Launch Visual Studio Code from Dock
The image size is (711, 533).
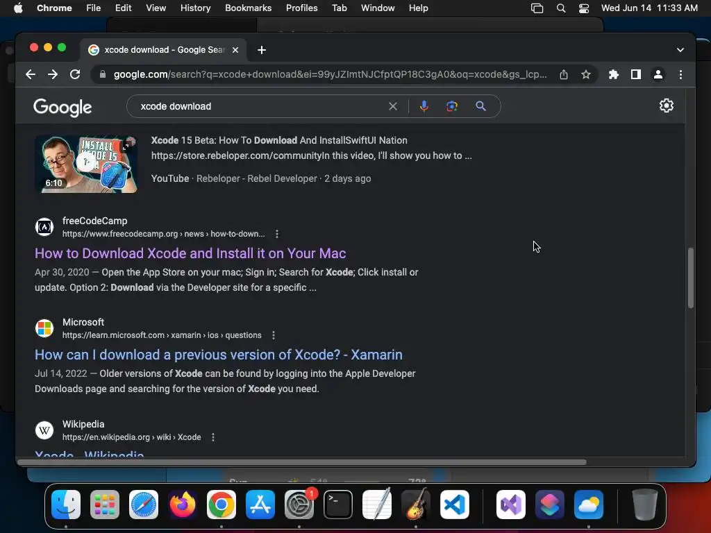pyautogui.click(x=454, y=505)
